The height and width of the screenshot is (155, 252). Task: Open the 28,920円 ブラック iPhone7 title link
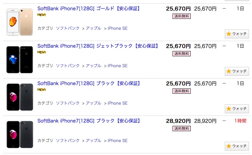[89, 121]
